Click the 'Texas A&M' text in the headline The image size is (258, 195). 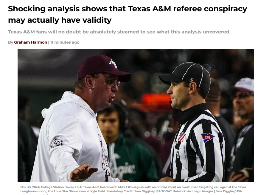[149, 9]
